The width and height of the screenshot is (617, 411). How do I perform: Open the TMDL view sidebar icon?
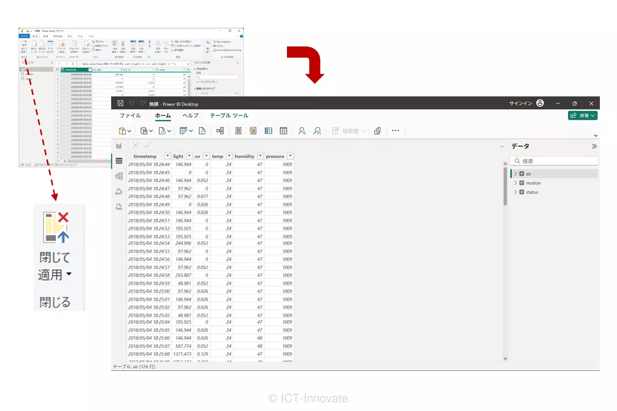point(119,207)
